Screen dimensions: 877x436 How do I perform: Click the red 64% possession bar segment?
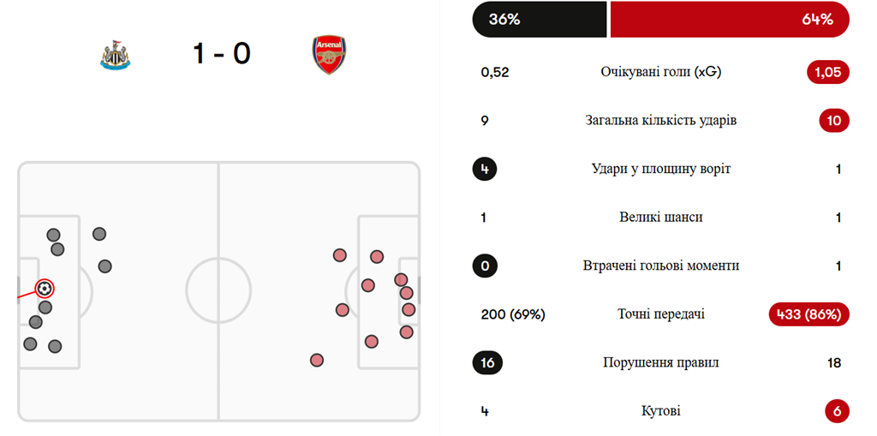(729, 20)
